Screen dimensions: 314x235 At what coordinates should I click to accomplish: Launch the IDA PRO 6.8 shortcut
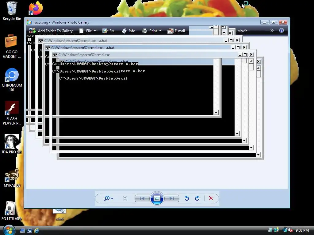coord(12,144)
